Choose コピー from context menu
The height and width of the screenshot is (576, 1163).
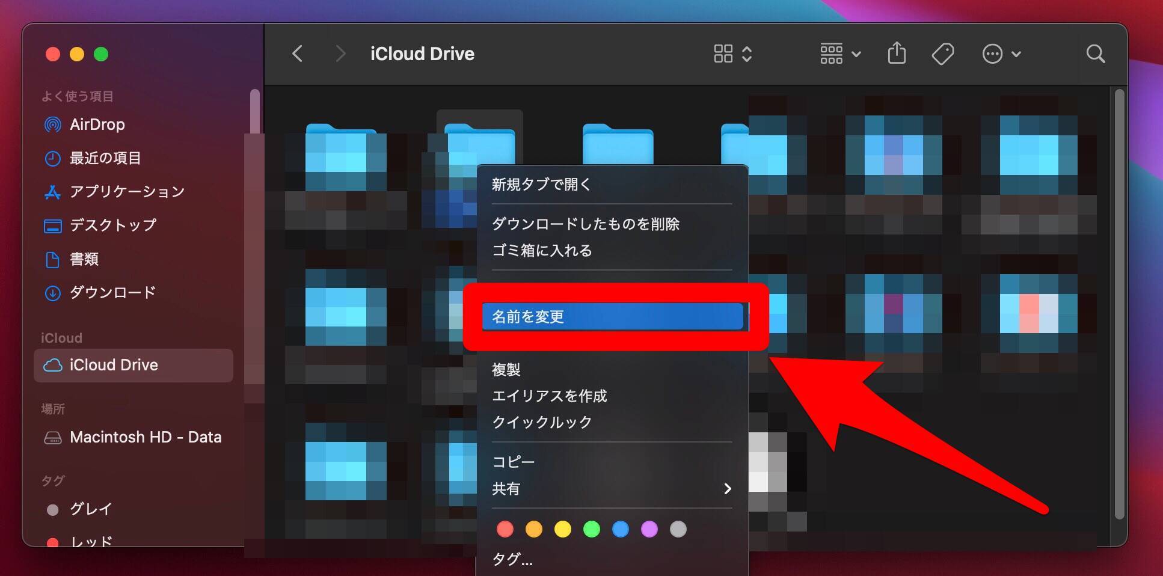point(612,462)
